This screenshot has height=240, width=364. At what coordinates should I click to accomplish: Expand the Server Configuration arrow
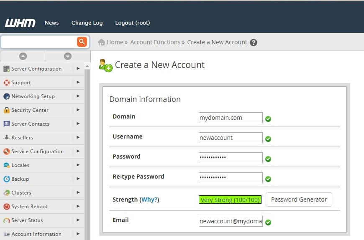[x=78, y=69]
